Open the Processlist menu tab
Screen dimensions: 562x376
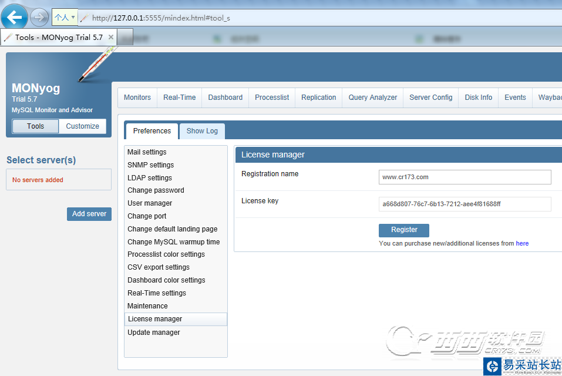(x=272, y=98)
